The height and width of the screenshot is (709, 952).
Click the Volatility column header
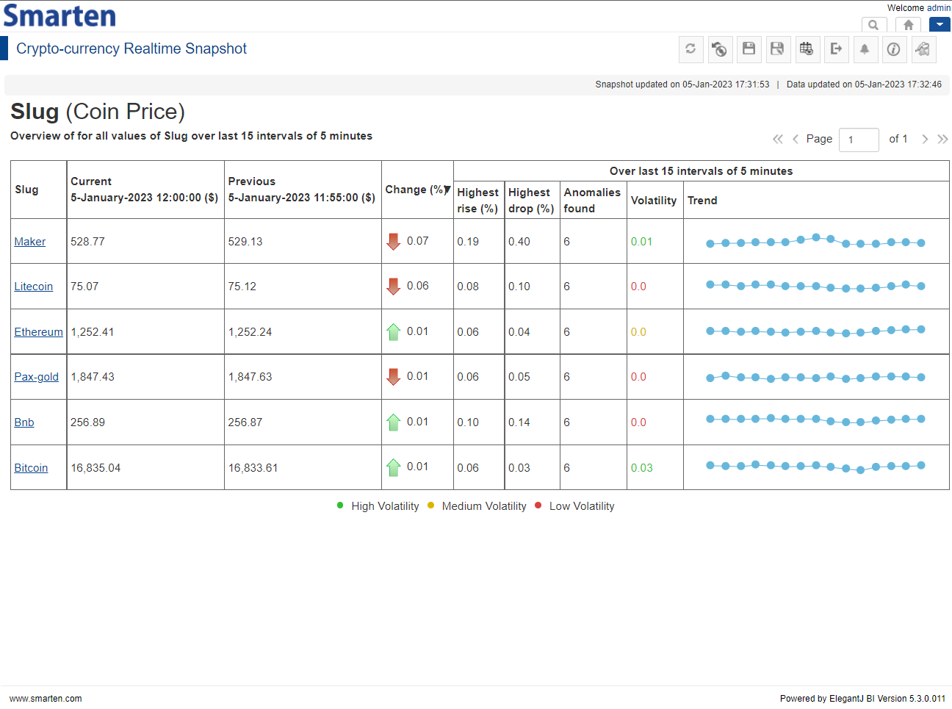(x=654, y=201)
